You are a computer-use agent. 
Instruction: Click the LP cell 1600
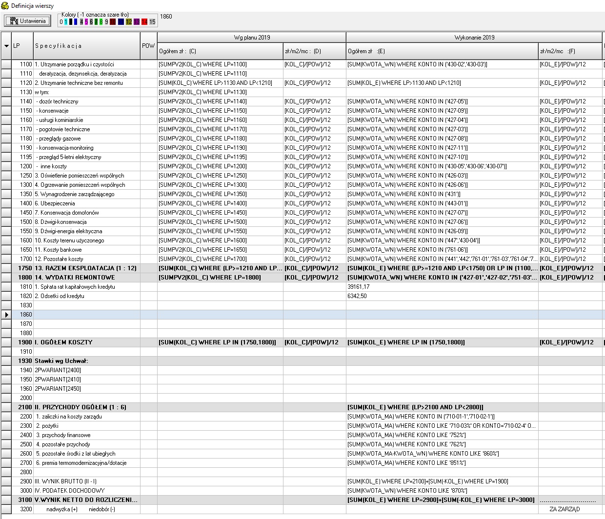pyautogui.click(x=22, y=240)
